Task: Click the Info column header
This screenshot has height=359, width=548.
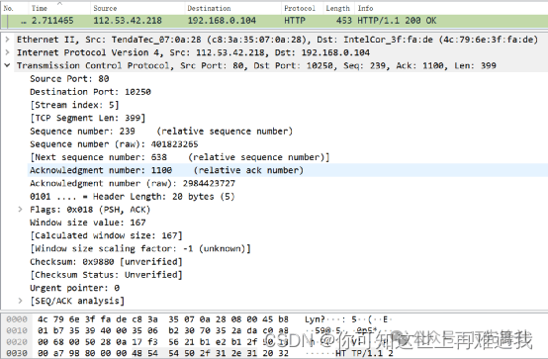Action: click(365, 8)
